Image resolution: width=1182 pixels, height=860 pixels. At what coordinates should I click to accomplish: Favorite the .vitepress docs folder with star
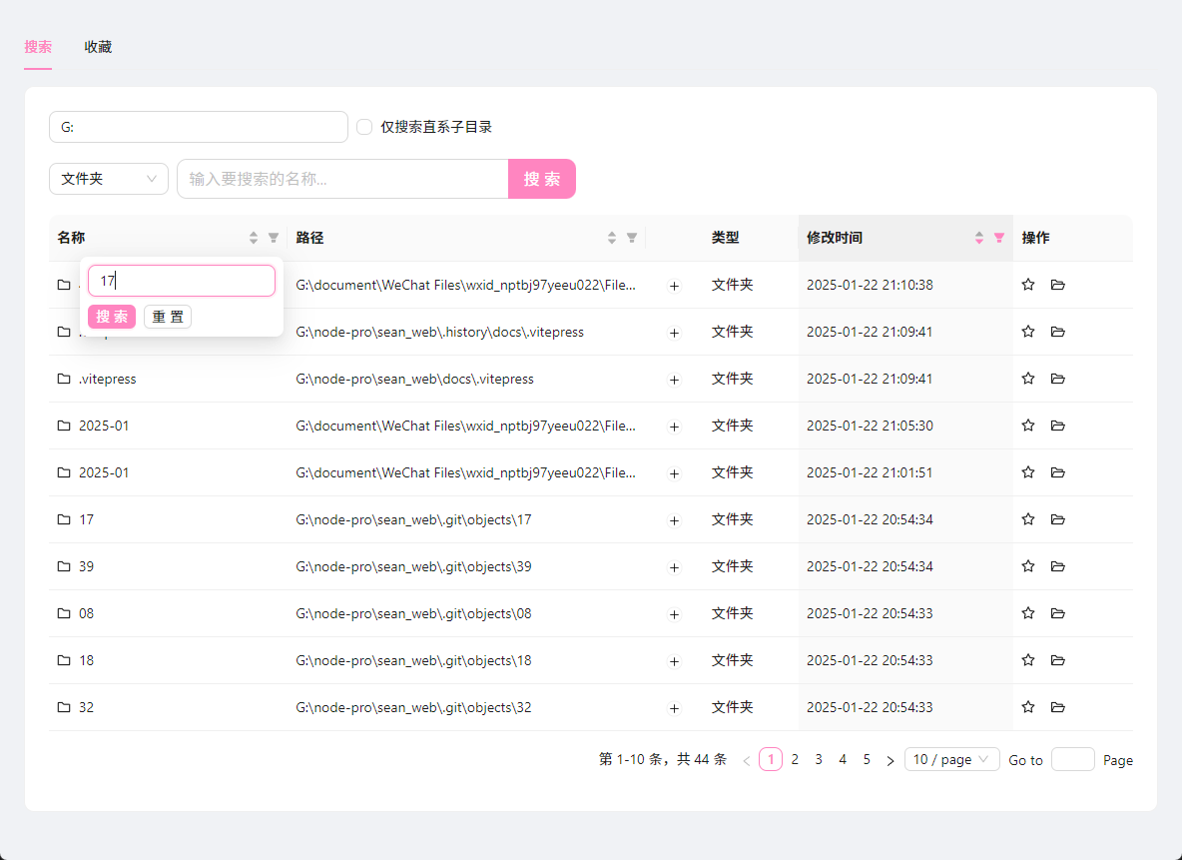pyautogui.click(x=1028, y=379)
